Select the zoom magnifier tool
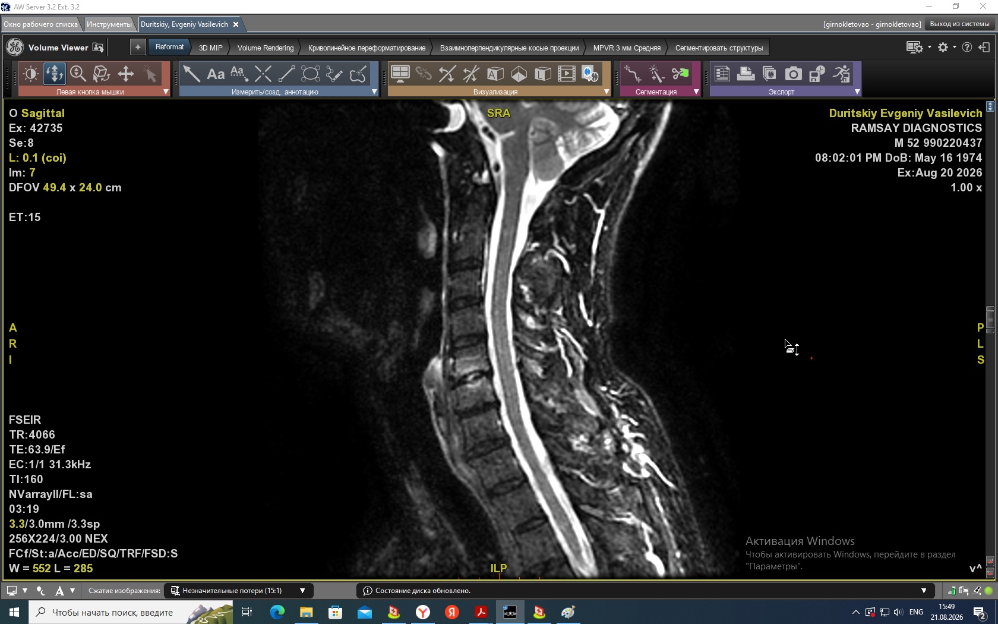Viewport: 998px width, 624px height. pos(78,74)
